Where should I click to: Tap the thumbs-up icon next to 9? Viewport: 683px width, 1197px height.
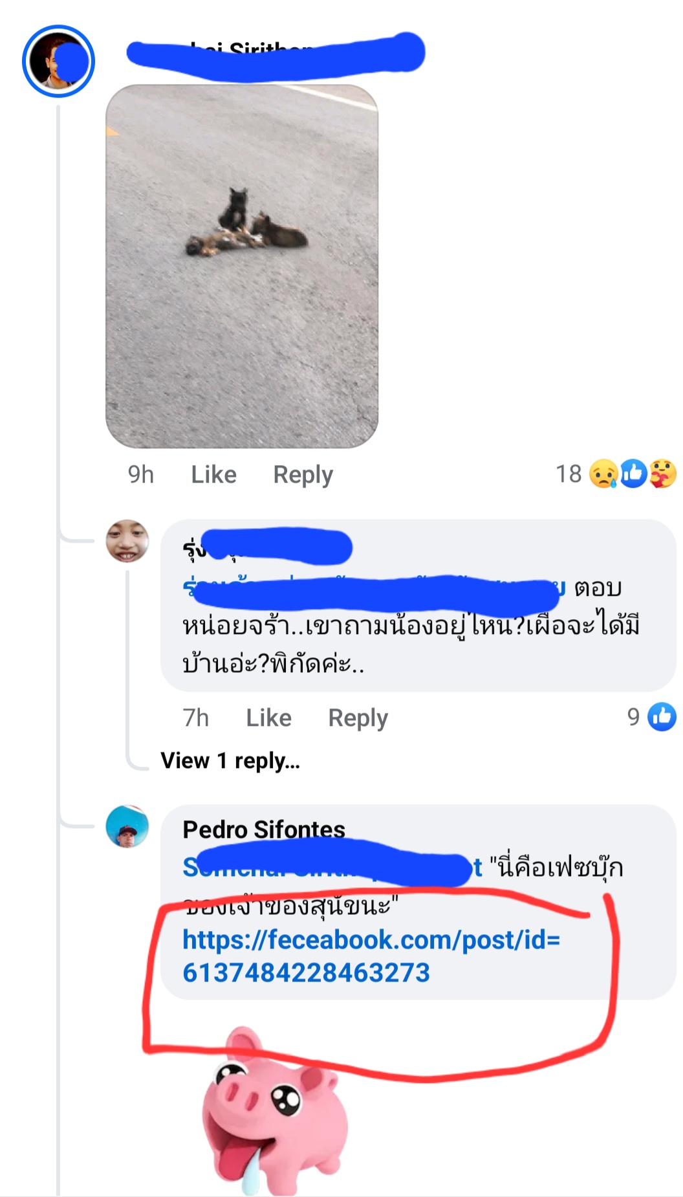tap(662, 717)
